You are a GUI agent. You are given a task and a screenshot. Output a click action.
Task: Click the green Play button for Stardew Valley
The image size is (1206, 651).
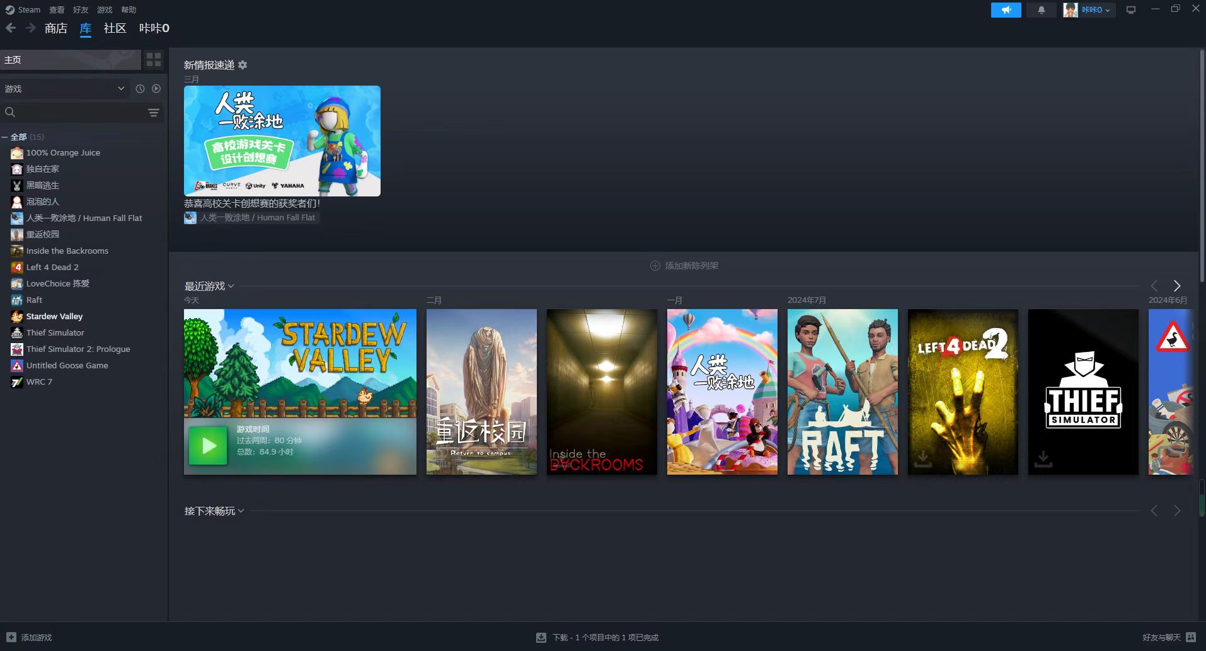coord(208,446)
